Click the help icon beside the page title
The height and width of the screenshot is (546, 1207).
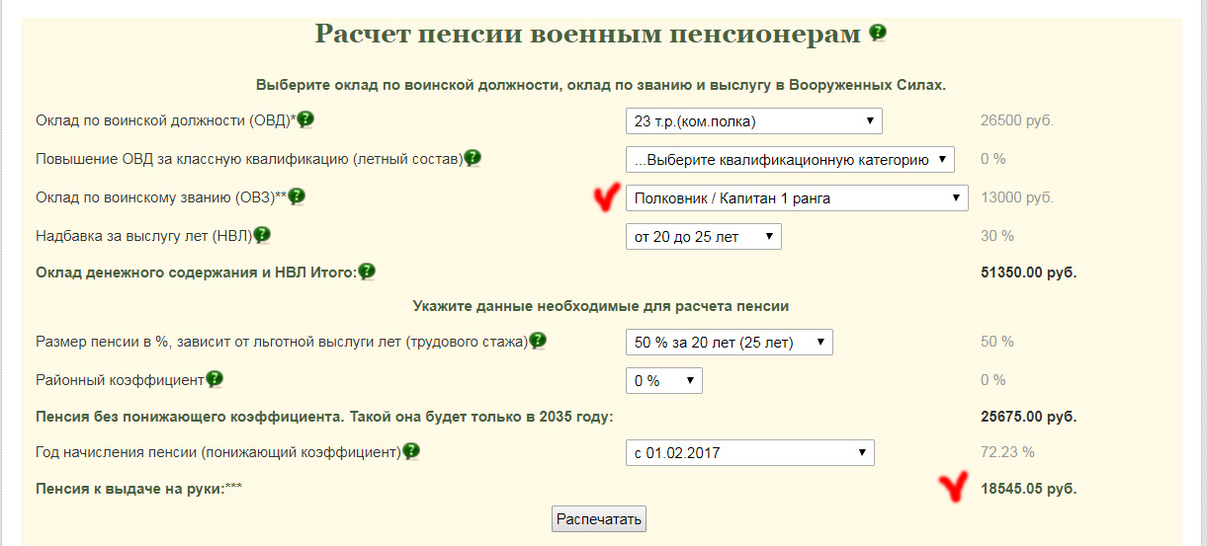877,34
